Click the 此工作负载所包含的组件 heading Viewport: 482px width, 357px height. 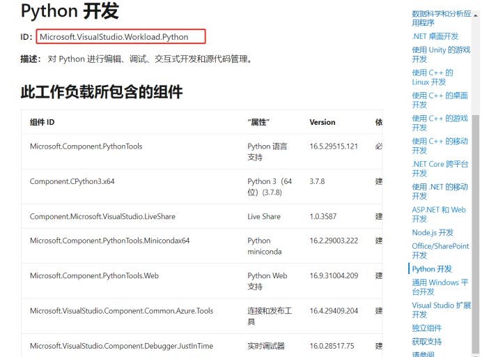tap(102, 92)
